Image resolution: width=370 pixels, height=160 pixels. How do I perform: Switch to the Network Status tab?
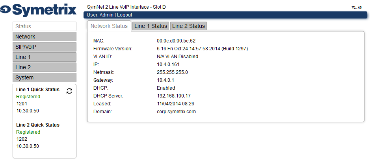click(x=109, y=26)
